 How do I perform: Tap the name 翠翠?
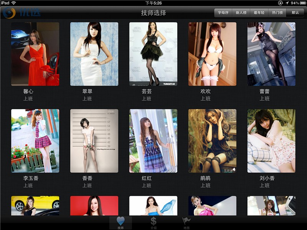pyautogui.click(x=87, y=91)
